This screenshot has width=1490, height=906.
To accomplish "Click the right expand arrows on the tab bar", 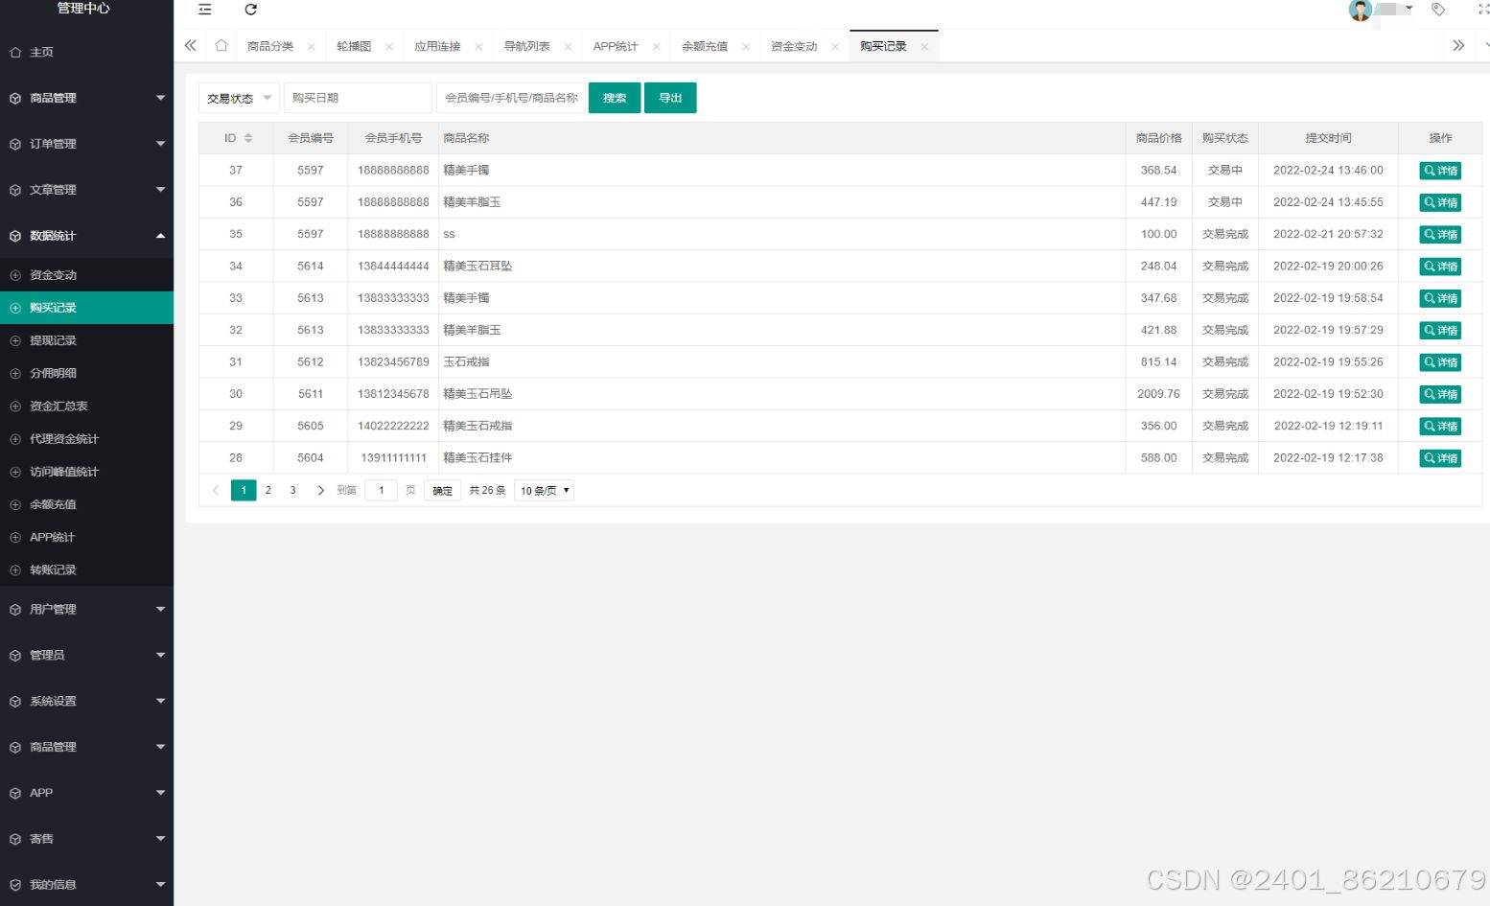I will pos(1458,44).
